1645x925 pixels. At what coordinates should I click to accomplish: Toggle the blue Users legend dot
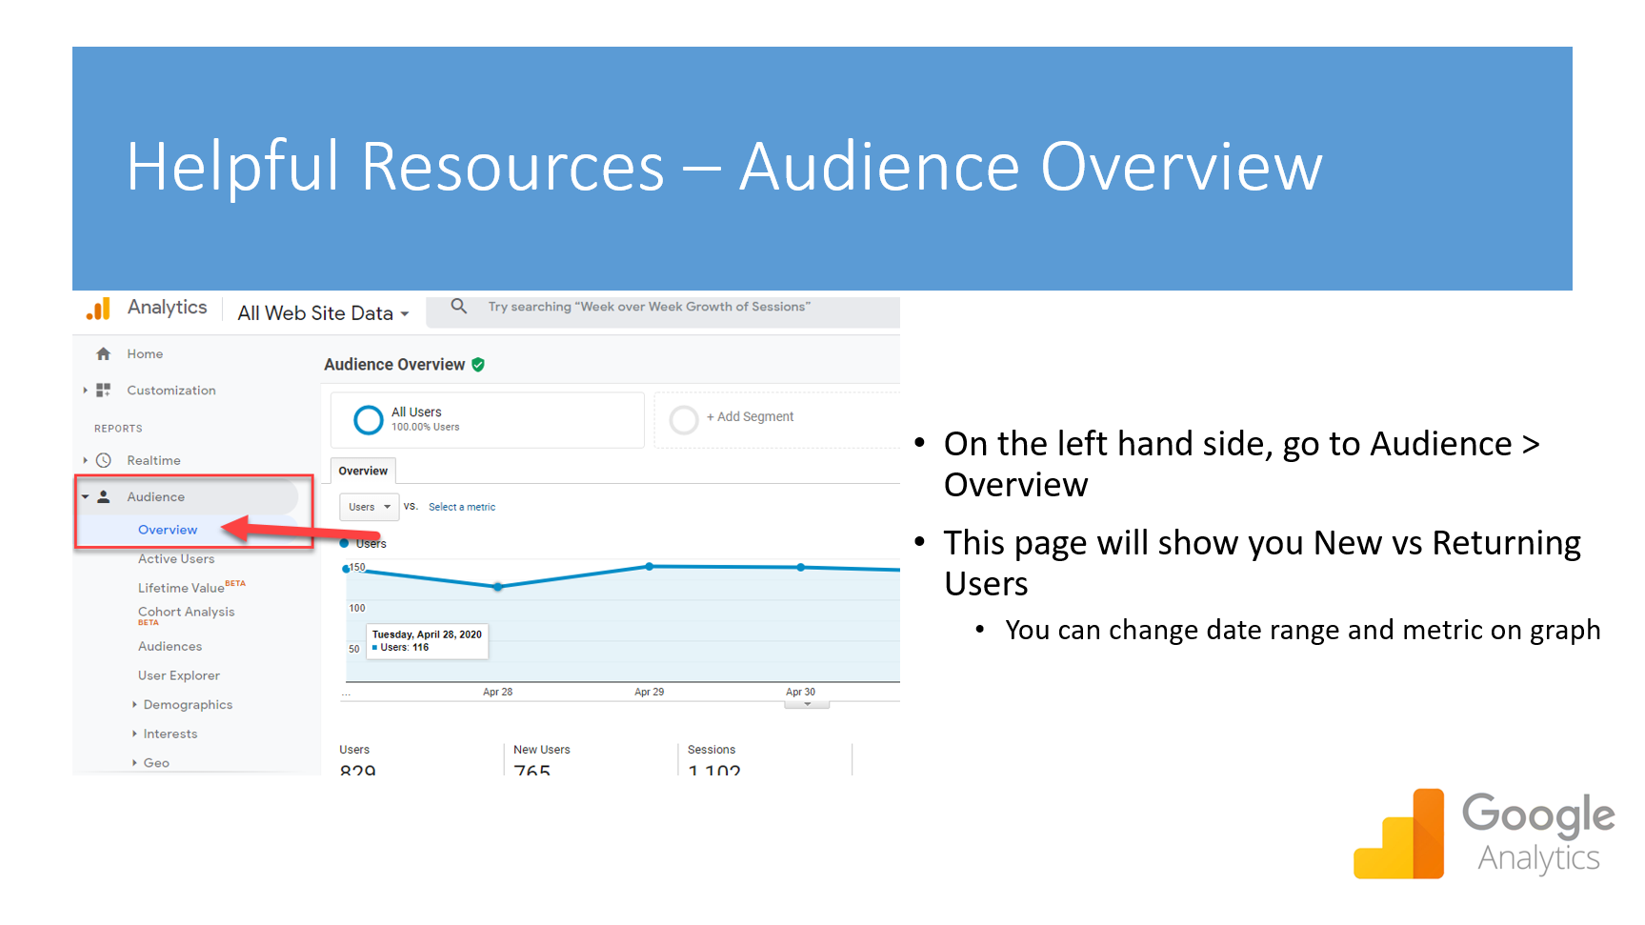(347, 543)
